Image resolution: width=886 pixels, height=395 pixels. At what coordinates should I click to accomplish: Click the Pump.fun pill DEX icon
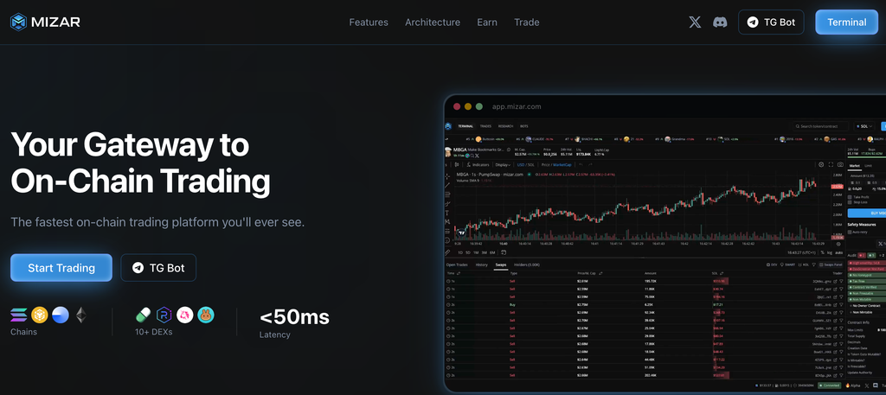[144, 315]
